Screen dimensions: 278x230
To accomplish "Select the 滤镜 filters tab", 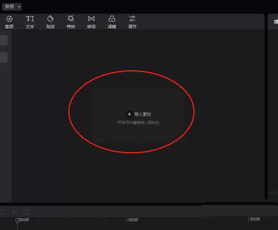I will [x=112, y=22].
